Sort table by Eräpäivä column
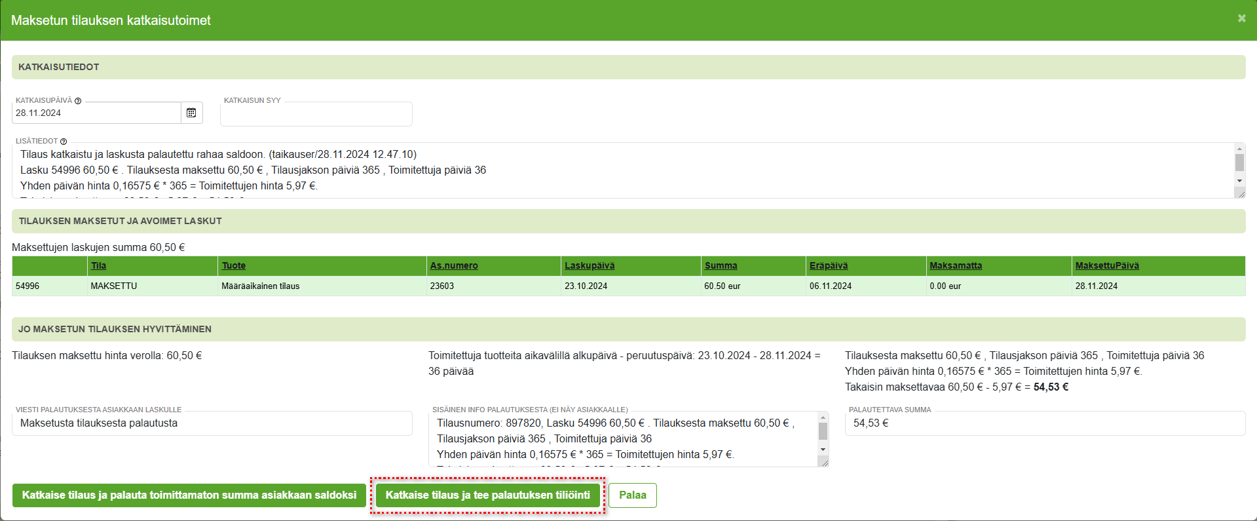1257x521 pixels. pos(829,265)
